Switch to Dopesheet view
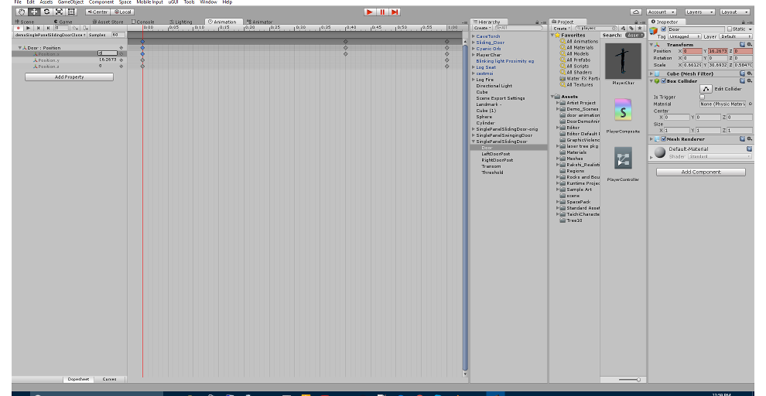The width and height of the screenshot is (766, 396). (78, 380)
